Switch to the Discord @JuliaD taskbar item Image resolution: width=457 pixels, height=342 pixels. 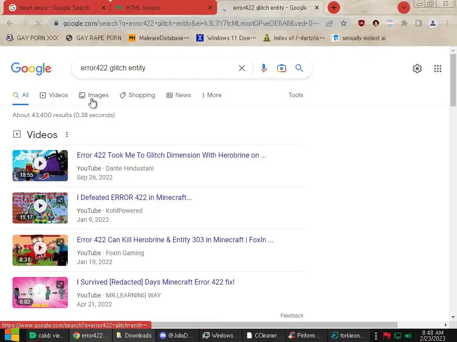coord(177,336)
